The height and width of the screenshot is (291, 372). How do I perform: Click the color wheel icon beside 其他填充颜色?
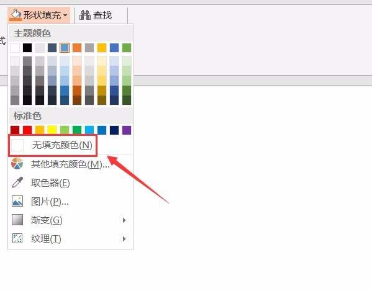pyautogui.click(x=17, y=164)
